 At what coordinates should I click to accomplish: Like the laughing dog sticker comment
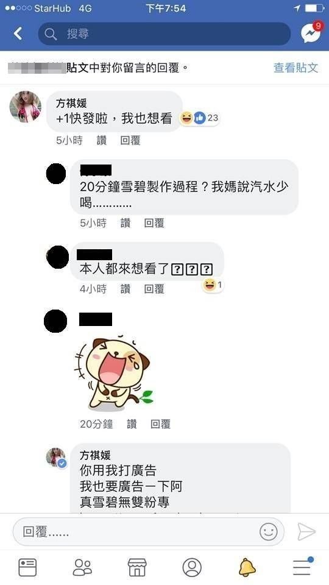132,424
